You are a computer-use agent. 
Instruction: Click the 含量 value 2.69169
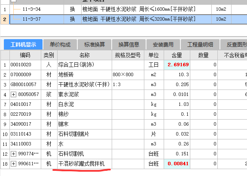click(177, 65)
